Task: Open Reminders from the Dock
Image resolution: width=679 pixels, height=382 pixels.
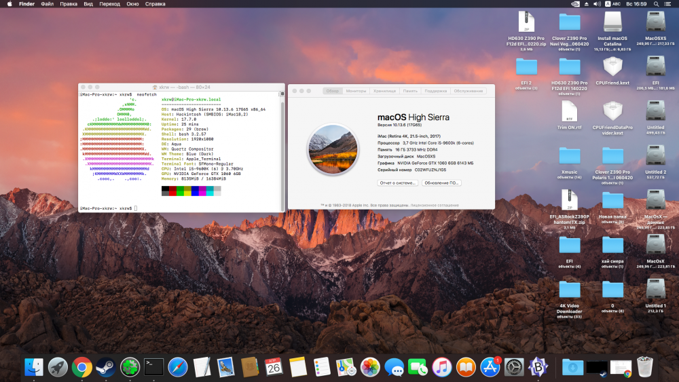Action: 322,367
